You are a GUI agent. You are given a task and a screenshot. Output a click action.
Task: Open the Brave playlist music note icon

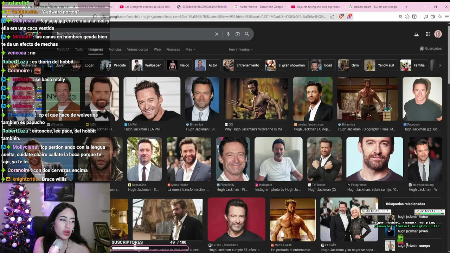426,17
